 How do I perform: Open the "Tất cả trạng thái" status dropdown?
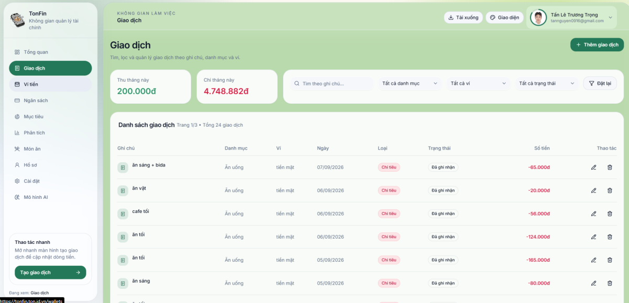click(547, 84)
